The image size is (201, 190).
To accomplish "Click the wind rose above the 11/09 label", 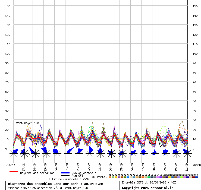I will pyautogui.click(x=187, y=153).
